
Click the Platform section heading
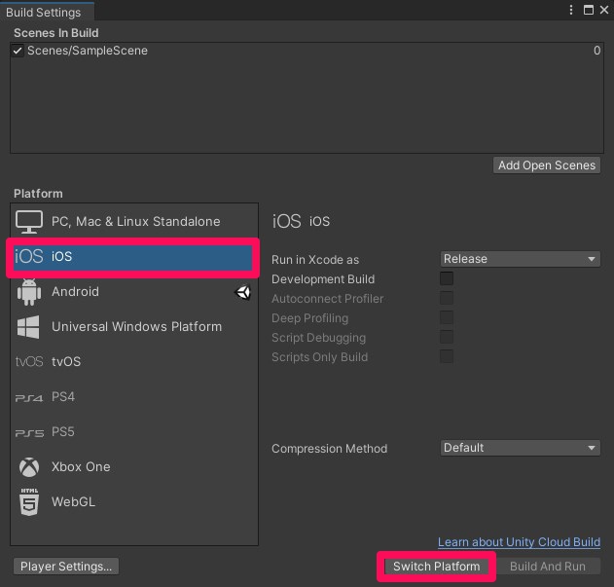(38, 194)
